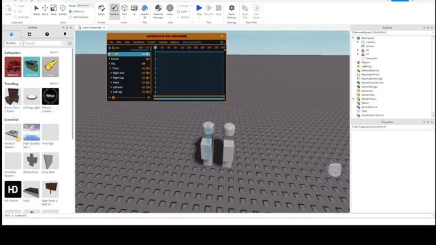Screen dimensions: 436x245
Task: Open Game Settings
Action: [x=232, y=12]
